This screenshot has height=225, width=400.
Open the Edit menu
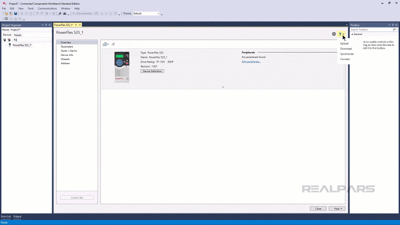[12, 8]
